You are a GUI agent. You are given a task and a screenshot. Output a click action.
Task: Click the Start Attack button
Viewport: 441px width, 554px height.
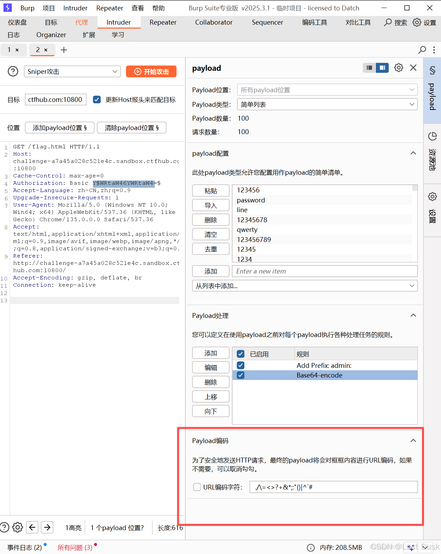coord(151,71)
